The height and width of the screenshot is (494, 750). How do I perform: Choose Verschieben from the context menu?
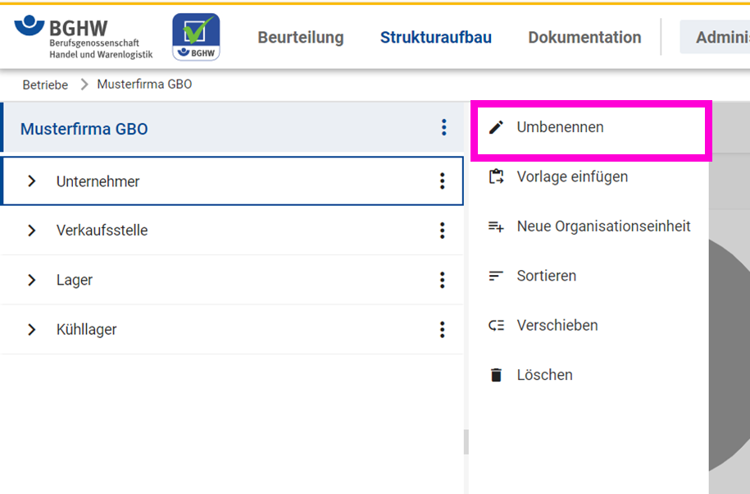coord(557,325)
